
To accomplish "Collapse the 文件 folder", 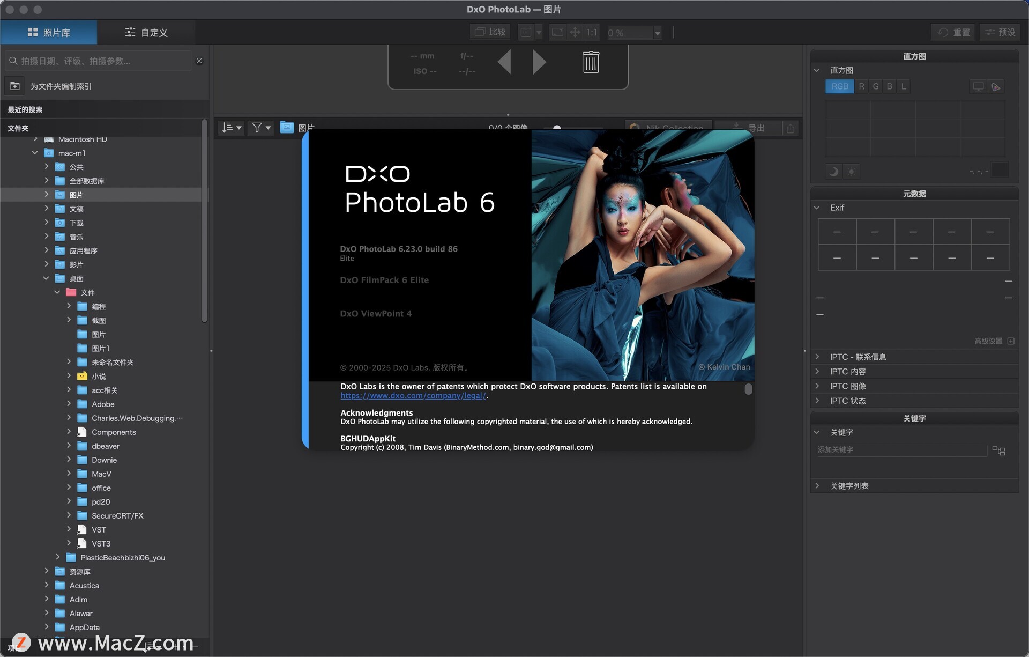I will pos(57,292).
